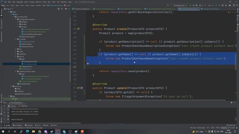This screenshot has width=239, height=134.
Task: Click the build hammer icon
Action: tap(168, 5)
